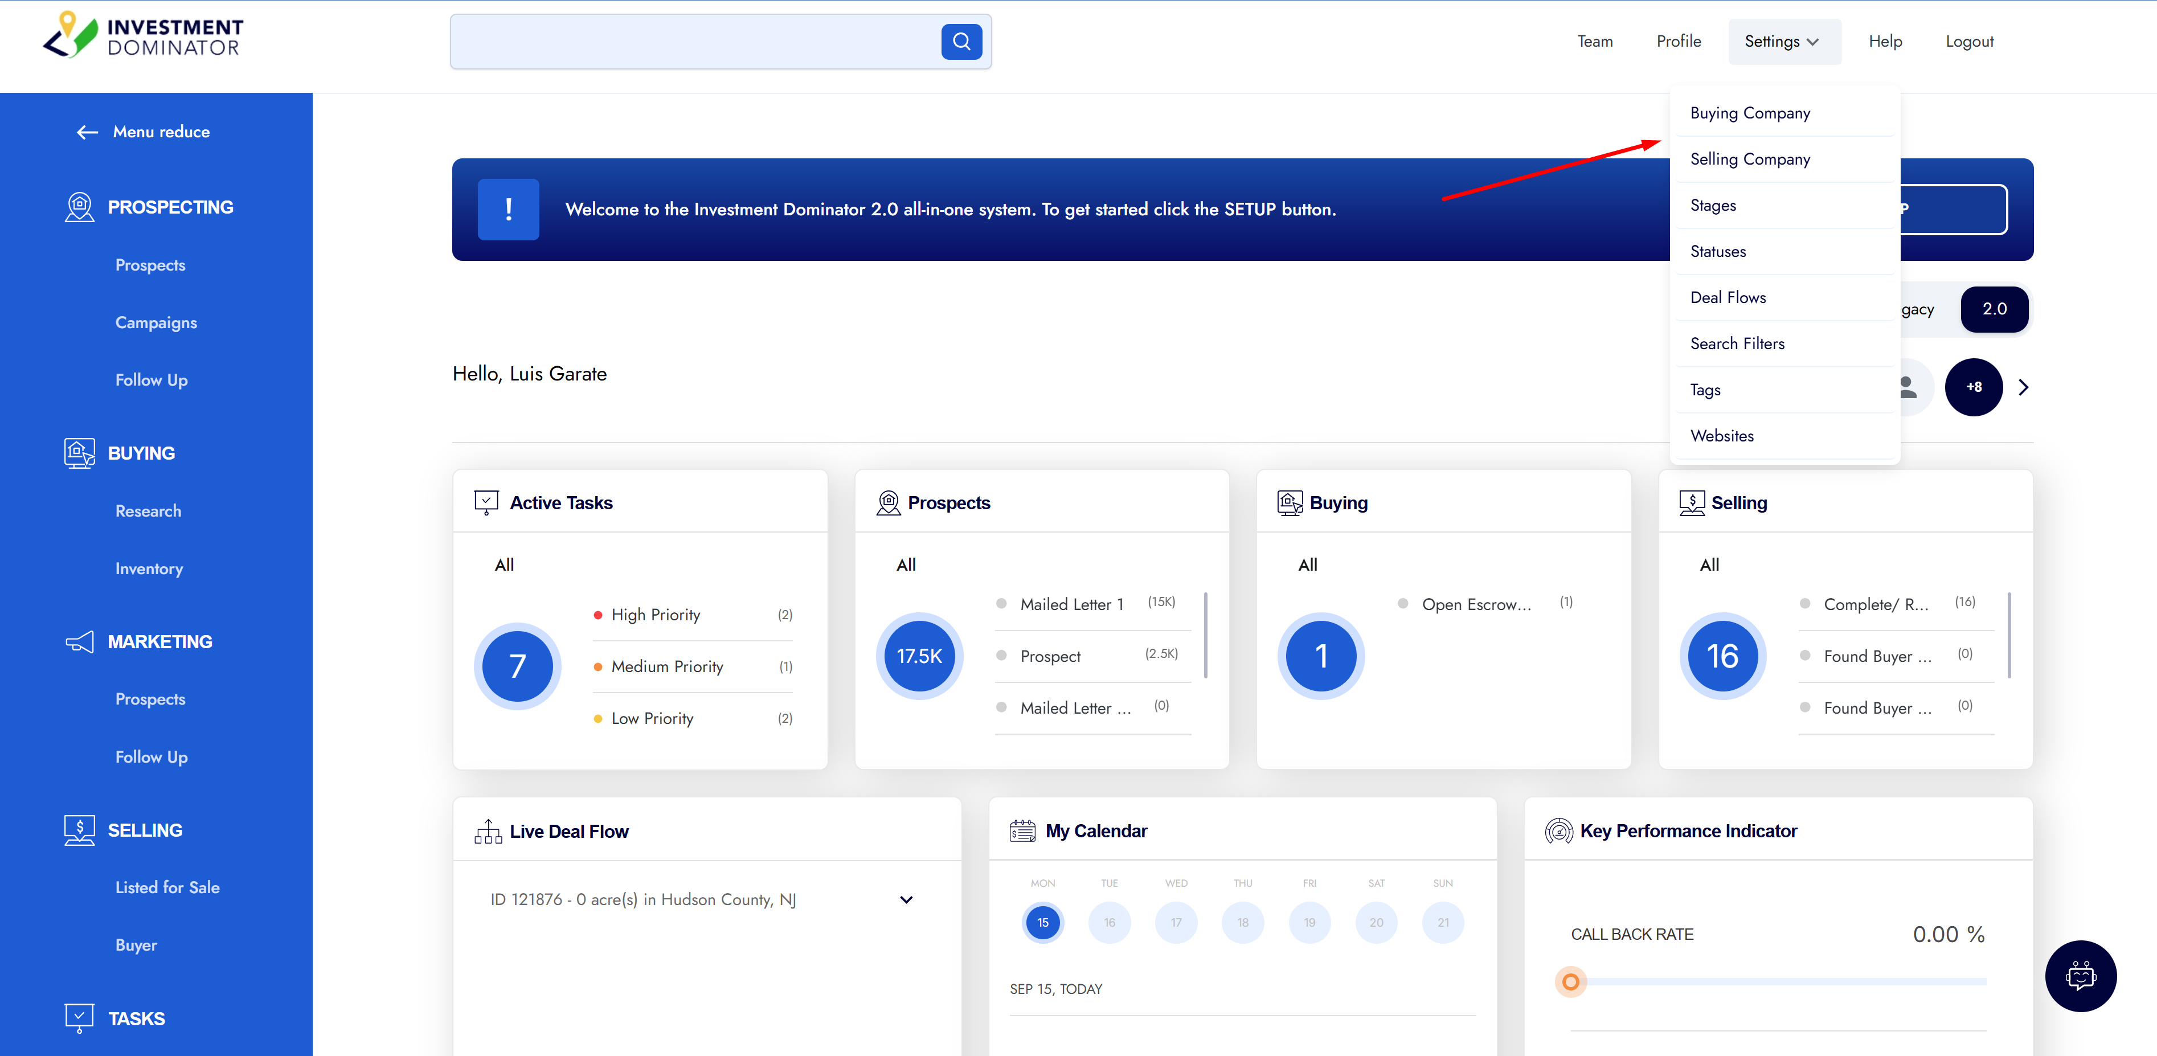The image size is (2157, 1056).
Task: Open Listed for Sale in sidebar
Action: [x=167, y=887]
